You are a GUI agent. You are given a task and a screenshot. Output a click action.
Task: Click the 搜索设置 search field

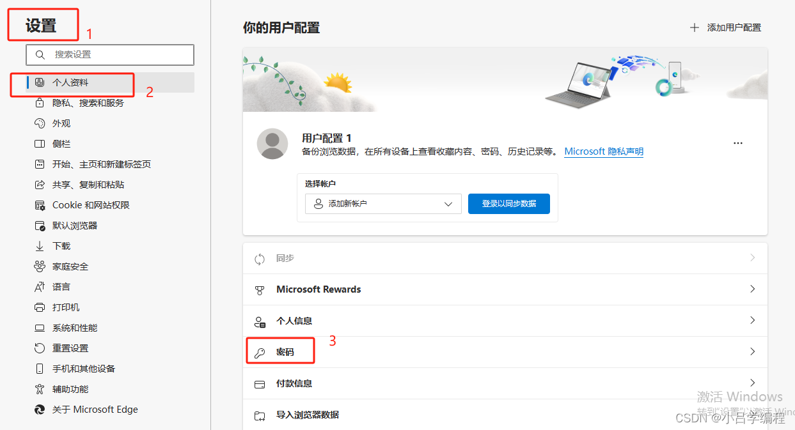[110, 55]
